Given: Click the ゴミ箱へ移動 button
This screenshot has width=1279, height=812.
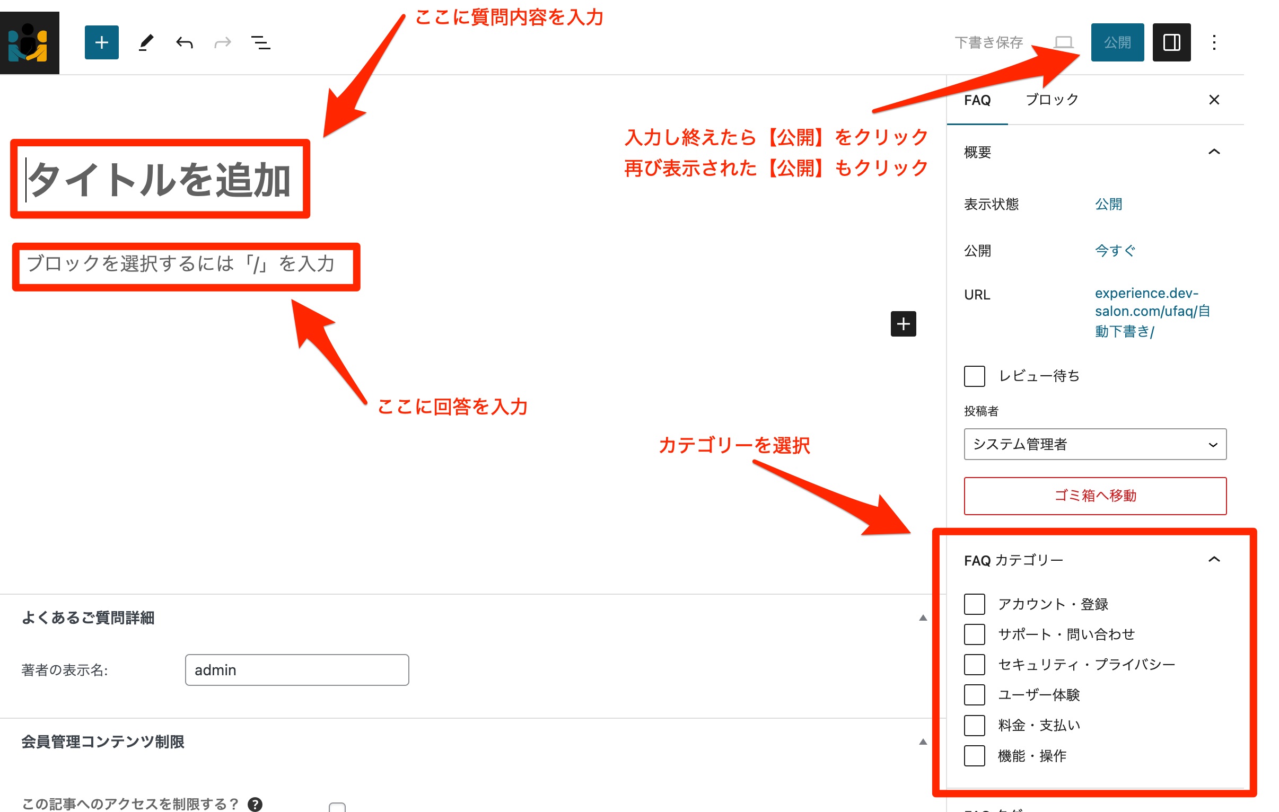Looking at the screenshot, I should click(1094, 496).
